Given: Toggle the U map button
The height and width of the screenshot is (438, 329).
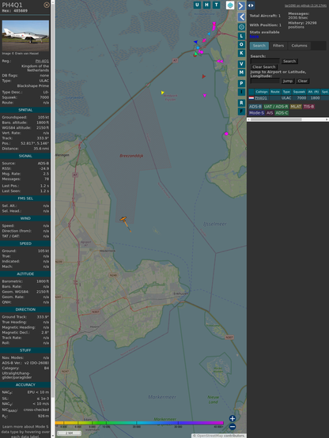Looking at the screenshot, I should coord(197,5).
